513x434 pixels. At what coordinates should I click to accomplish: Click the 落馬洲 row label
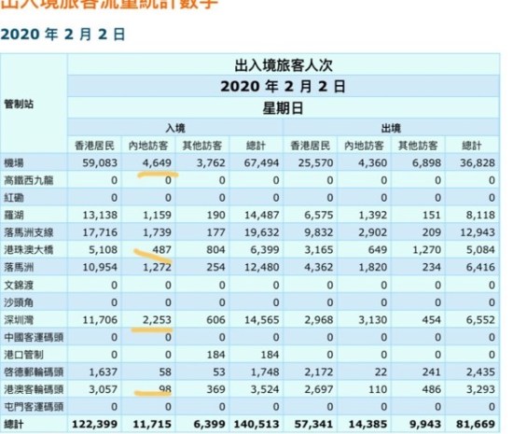[x=19, y=268]
